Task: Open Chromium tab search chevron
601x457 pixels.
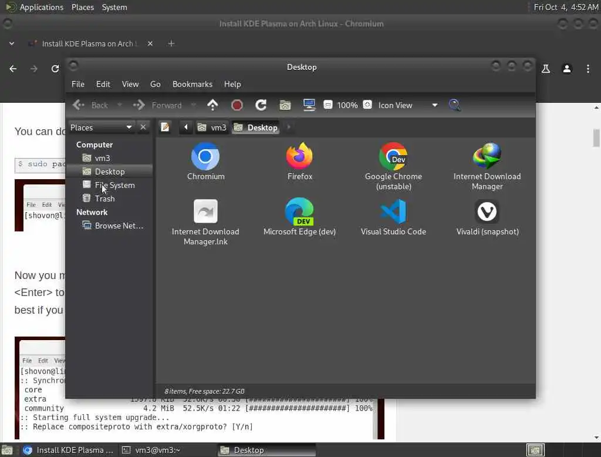Action: 12,43
